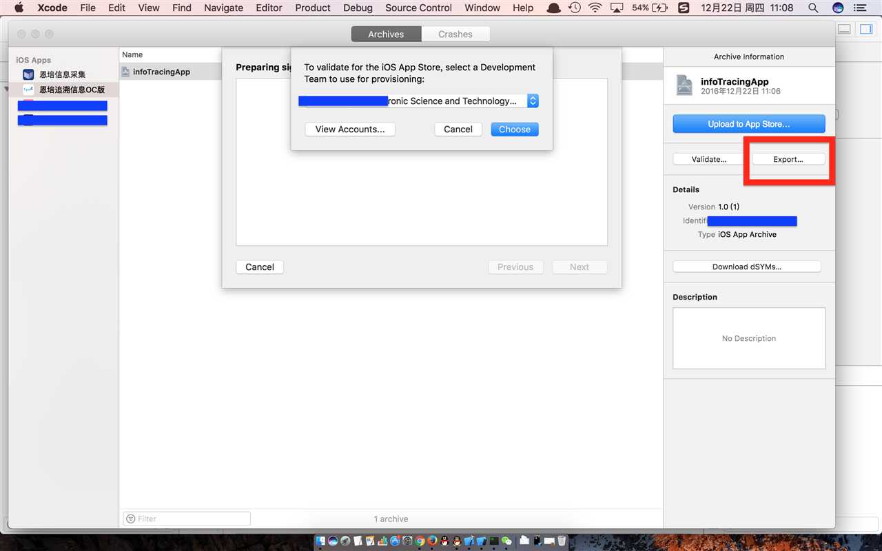The width and height of the screenshot is (882, 551).
Task: Open WeChat from the Dock
Action: point(506,541)
